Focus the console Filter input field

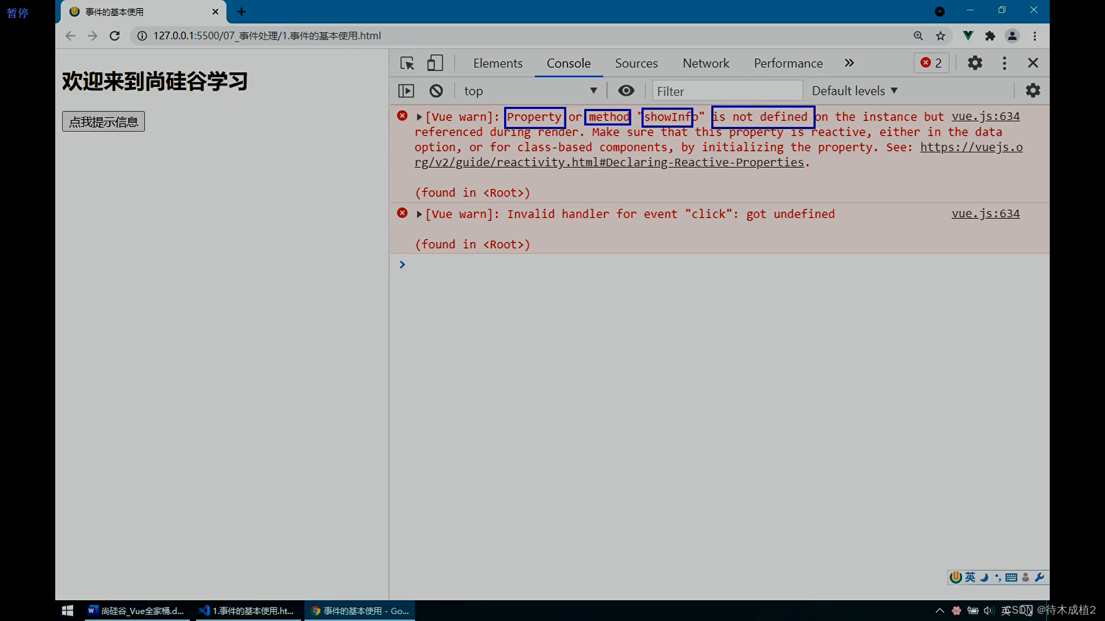pos(727,91)
